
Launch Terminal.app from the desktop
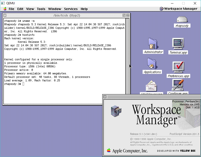coord(178,44)
